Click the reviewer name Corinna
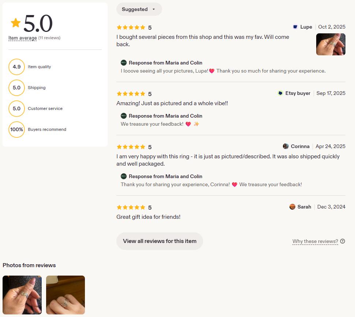Image resolution: width=355 pixels, height=317 pixels. [300, 146]
